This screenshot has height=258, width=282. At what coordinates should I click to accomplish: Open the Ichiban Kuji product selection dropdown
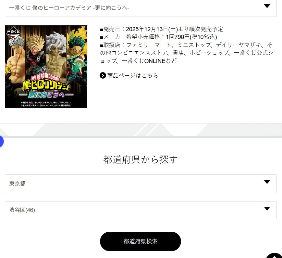tap(141, 8)
